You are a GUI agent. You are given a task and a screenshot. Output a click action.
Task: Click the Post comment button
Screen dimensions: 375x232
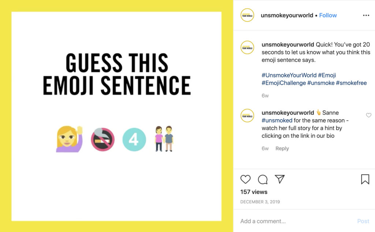(363, 221)
